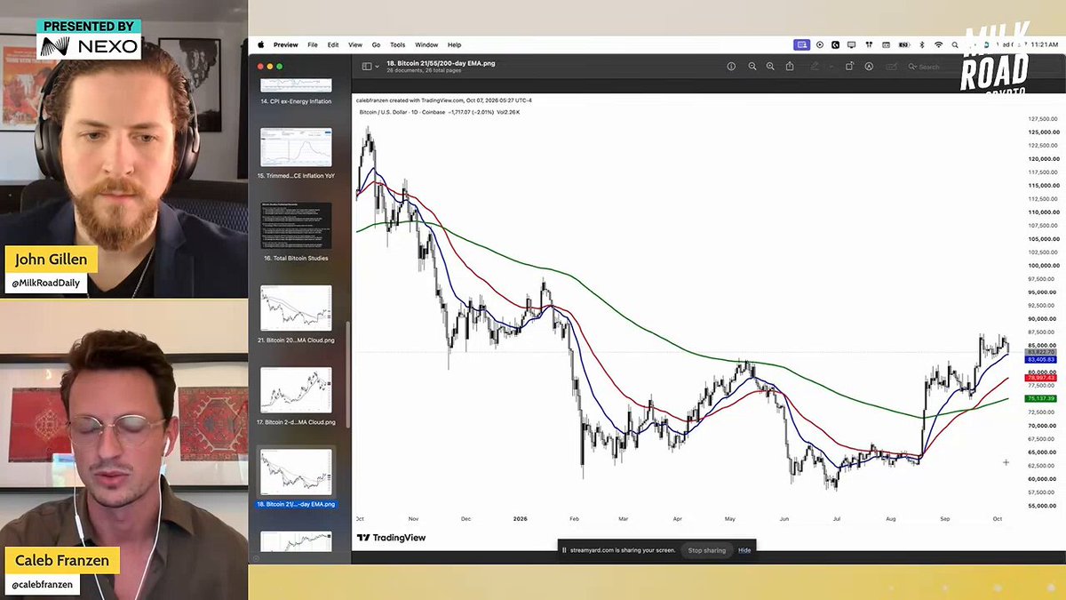Open the Preview app menu
Image resolution: width=1066 pixels, height=600 pixels.
[x=286, y=44]
